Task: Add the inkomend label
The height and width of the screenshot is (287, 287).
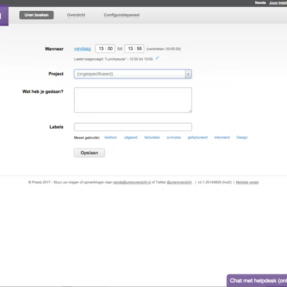Action: click(x=222, y=138)
